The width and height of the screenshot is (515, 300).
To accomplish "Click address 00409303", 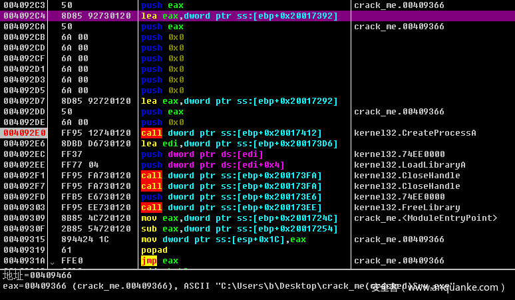I will [x=24, y=208].
